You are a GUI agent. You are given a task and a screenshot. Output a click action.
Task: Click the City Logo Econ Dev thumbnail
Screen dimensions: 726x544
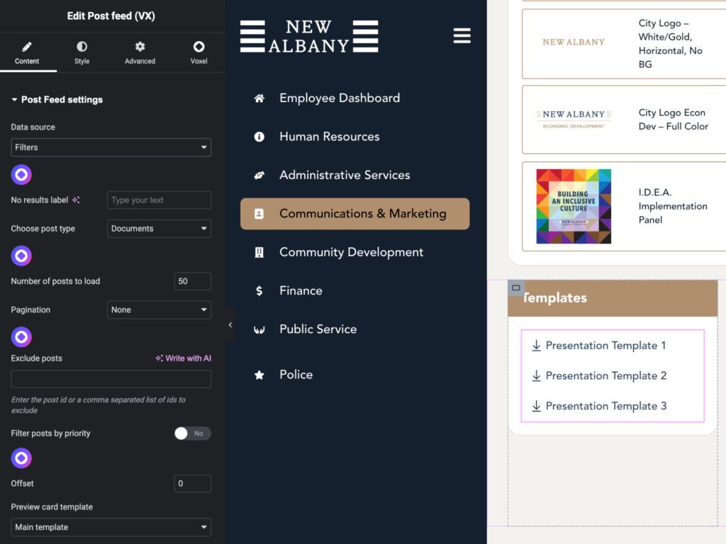point(574,119)
